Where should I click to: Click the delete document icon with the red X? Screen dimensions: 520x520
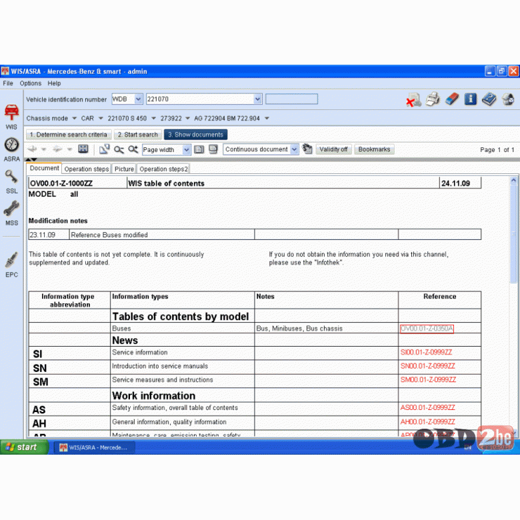tap(413, 99)
